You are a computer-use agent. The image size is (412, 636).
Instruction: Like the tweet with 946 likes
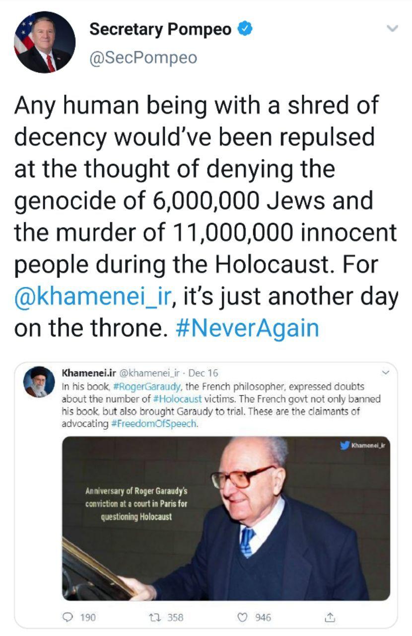tap(243, 617)
